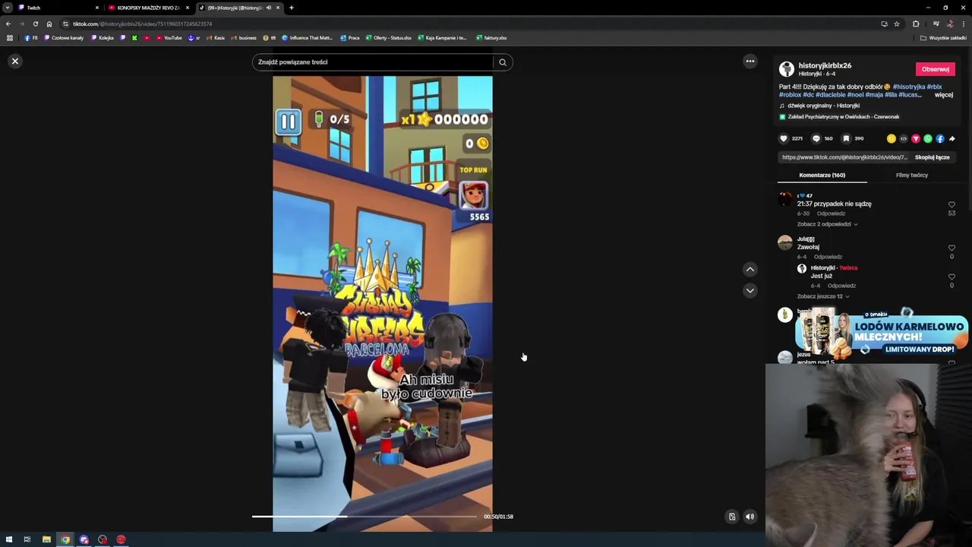Go back in browser history
Viewport: 972px width, 547px height.
click(x=8, y=24)
